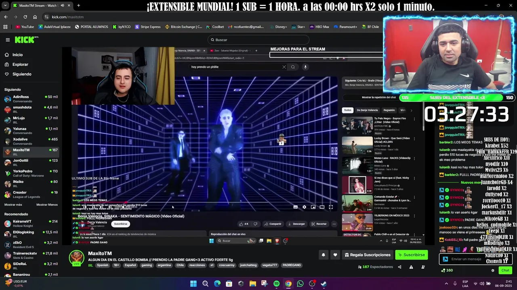This screenshot has width=517, height=290.
Task: Open Yalunaa channel in the sidebar
Action: point(31,130)
